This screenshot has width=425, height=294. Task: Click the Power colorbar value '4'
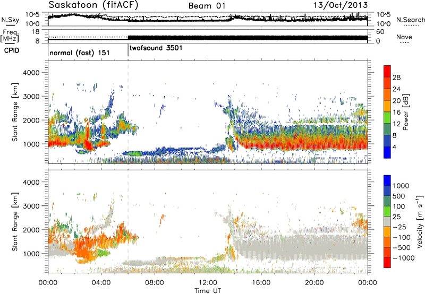[394, 147]
